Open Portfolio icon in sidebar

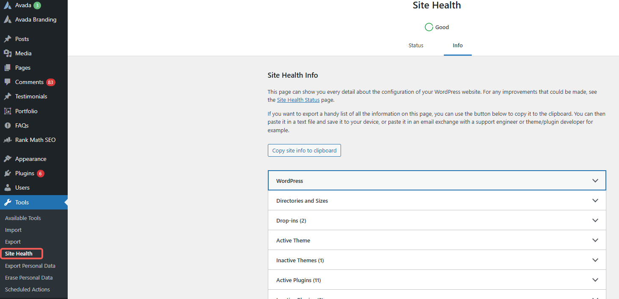tap(8, 111)
